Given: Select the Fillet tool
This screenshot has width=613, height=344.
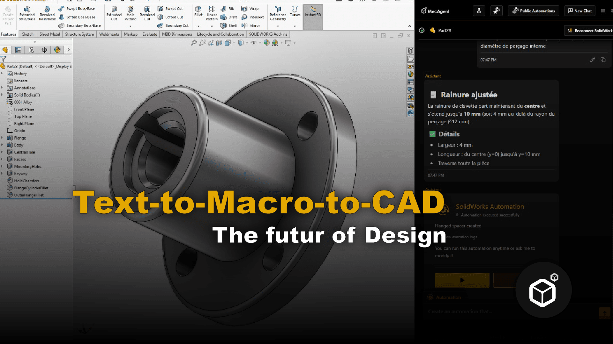Looking at the screenshot, I should [x=198, y=11].
